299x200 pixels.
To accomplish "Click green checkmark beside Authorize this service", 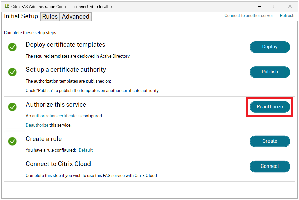I will pyautogui.click(x=12, y=107).
